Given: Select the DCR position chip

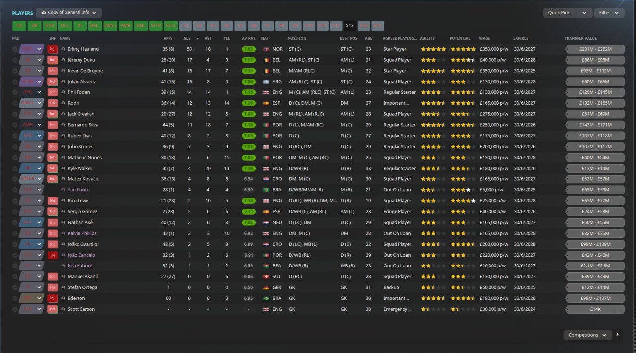Looking at the screenshot, I should coord(50,26).
